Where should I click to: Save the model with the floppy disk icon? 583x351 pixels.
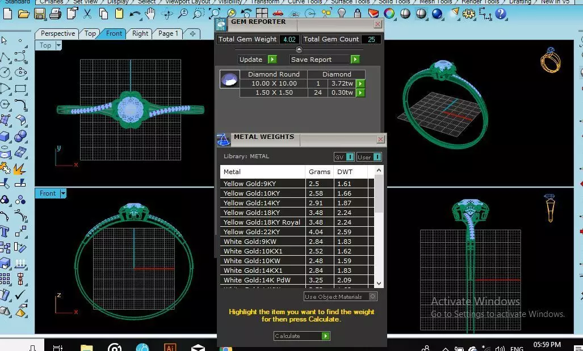[39, 14]
